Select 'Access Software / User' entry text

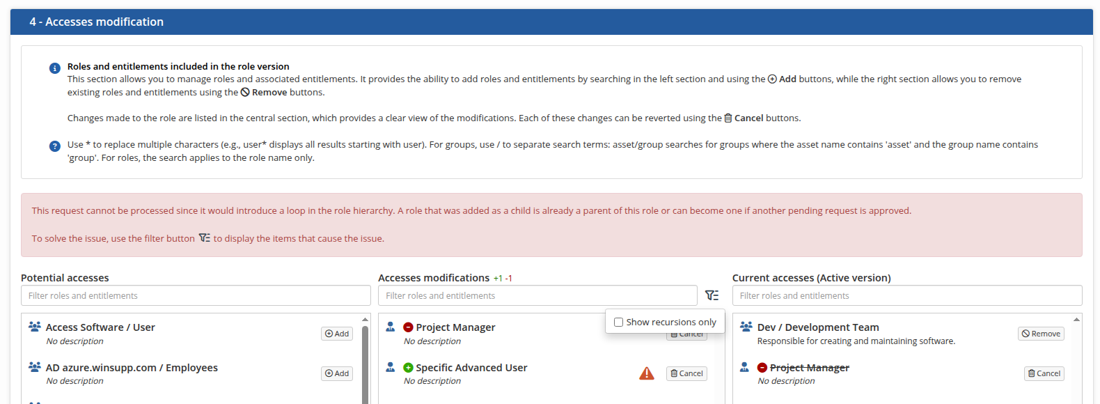[x=100, y=327]
